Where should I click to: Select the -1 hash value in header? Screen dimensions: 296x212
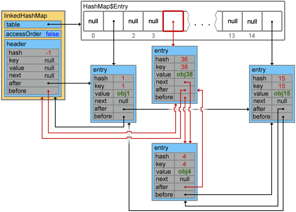(48, 53)
